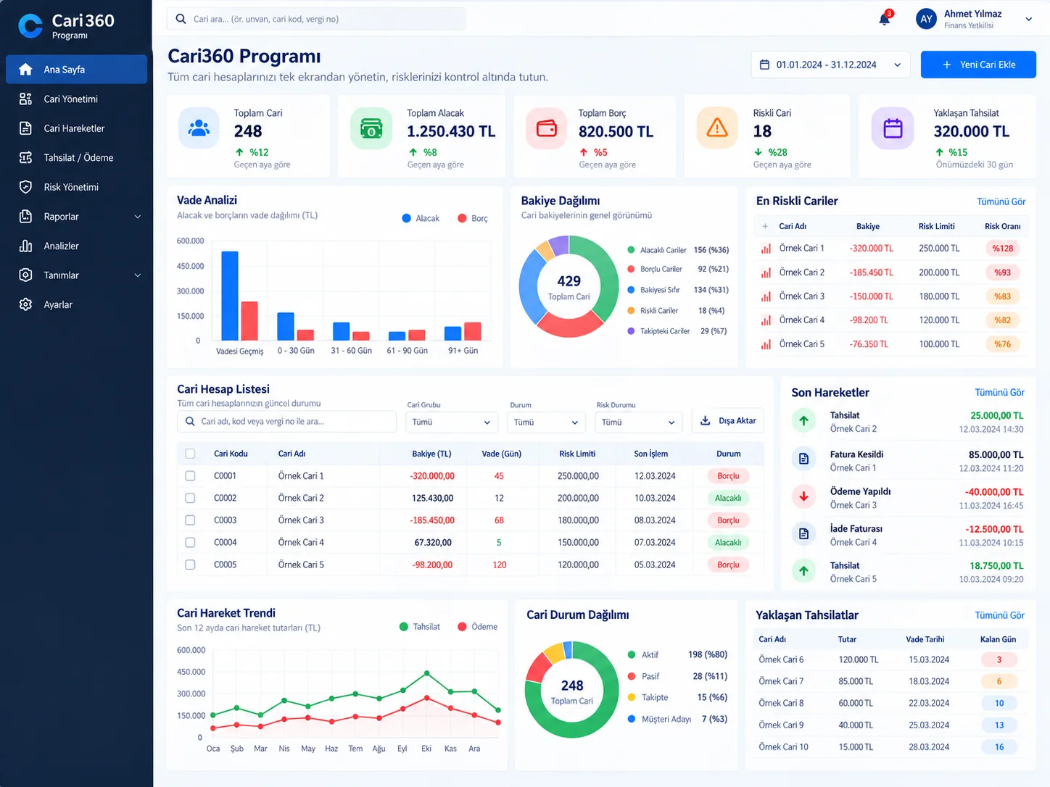Screen dimensions: 1050x787
Task: Click the Yaklaşan Tahsilat calendar icon
Action: point(893,128)
